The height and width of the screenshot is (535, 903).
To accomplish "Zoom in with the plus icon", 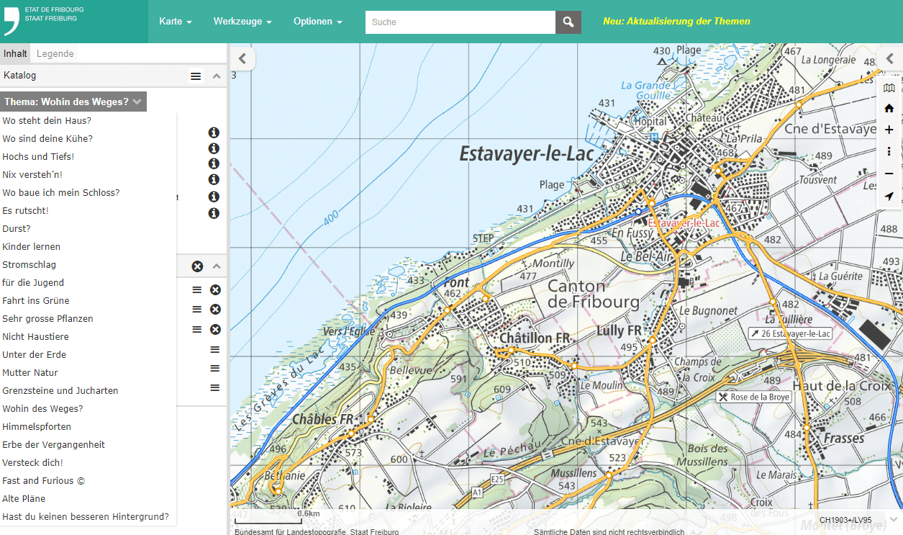I will tap(889, 130).
